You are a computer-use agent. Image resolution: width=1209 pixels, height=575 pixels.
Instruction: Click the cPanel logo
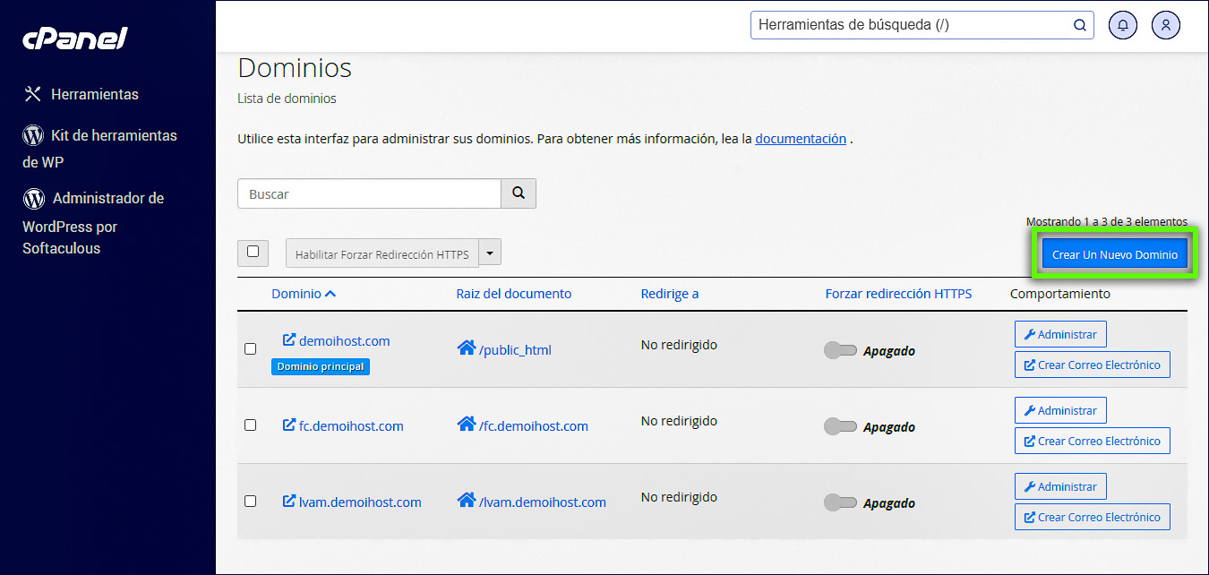coord(74,38)
